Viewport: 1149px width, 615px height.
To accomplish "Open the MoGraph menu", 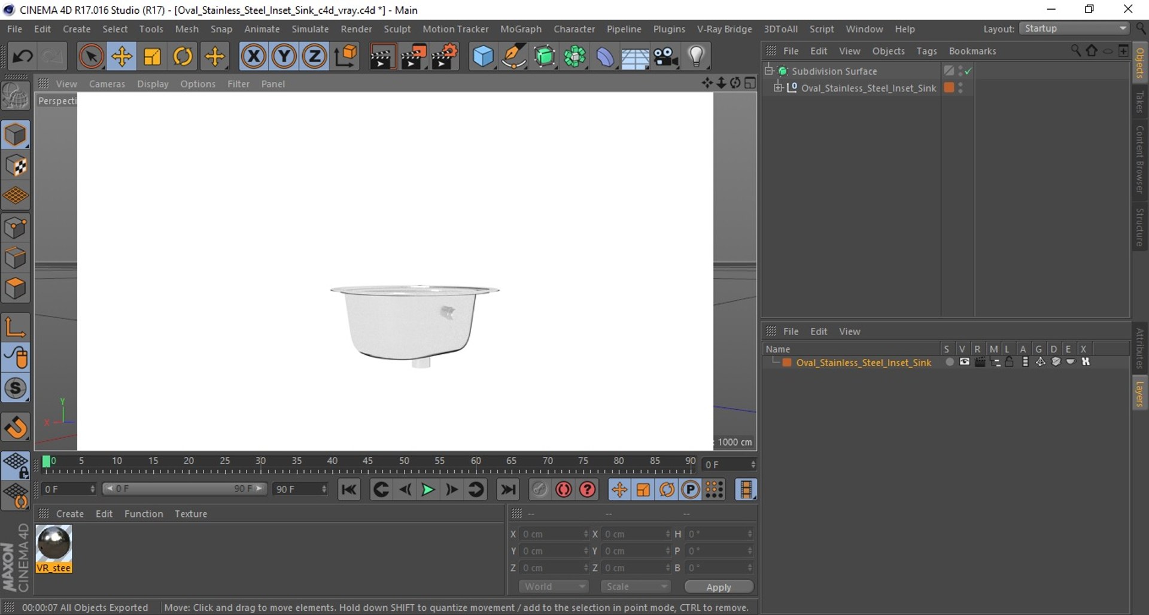I will (x=521, y=29).
